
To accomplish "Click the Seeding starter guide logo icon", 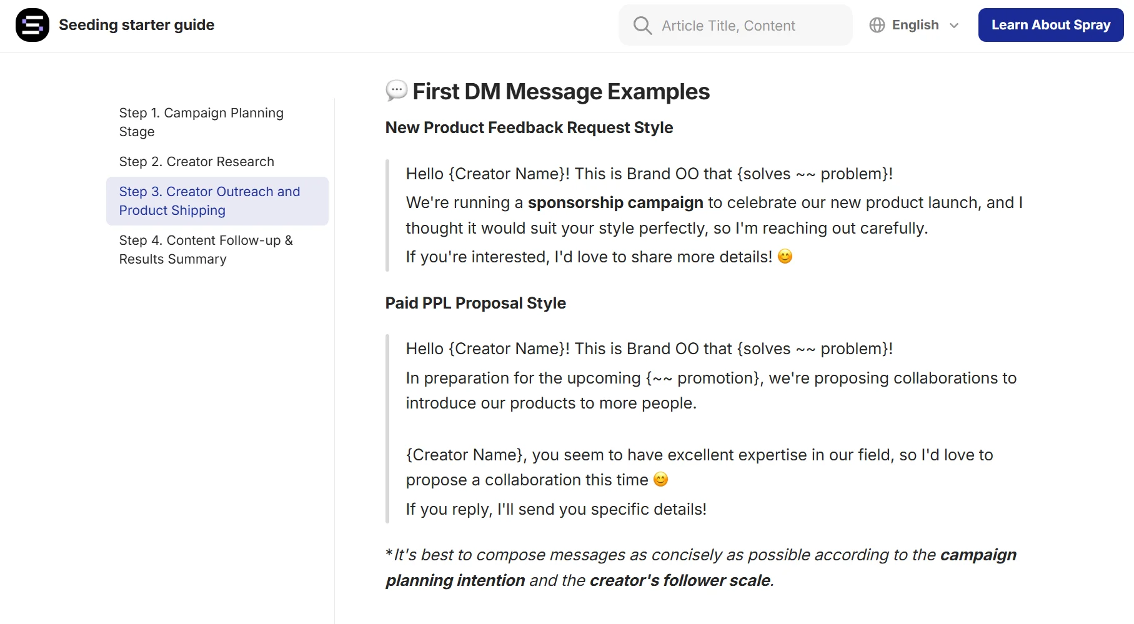I will pos(32,25).
